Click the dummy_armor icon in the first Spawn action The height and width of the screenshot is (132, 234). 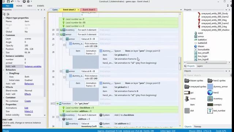pos(101,51)
